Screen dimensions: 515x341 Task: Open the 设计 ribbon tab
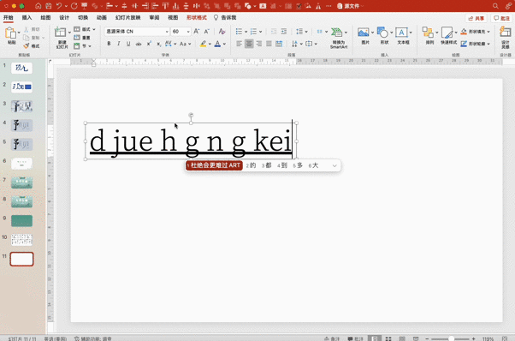point(64,18)
